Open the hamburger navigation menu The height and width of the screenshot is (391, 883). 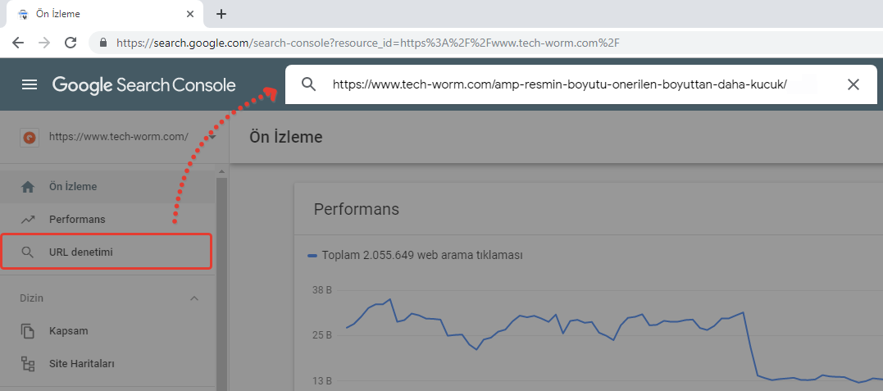30,84
